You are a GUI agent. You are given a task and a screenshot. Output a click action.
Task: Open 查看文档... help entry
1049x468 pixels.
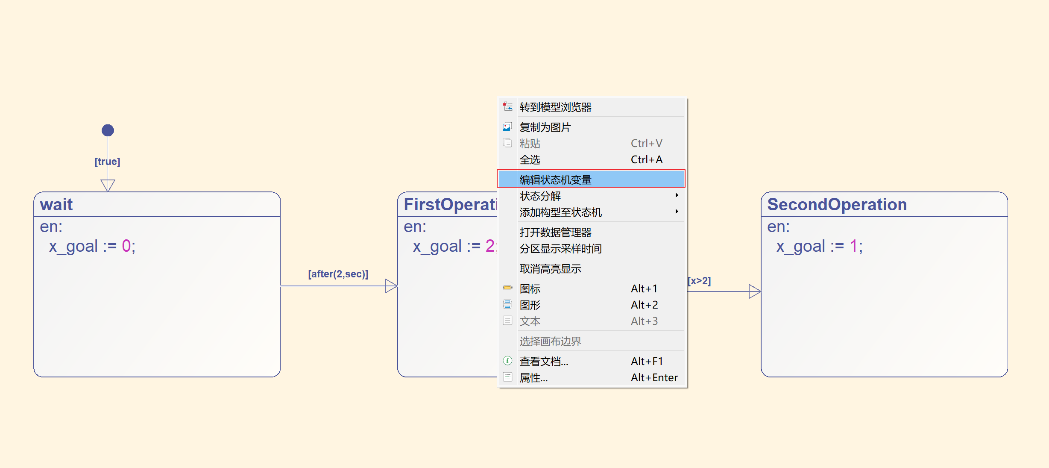coord(592,361)
